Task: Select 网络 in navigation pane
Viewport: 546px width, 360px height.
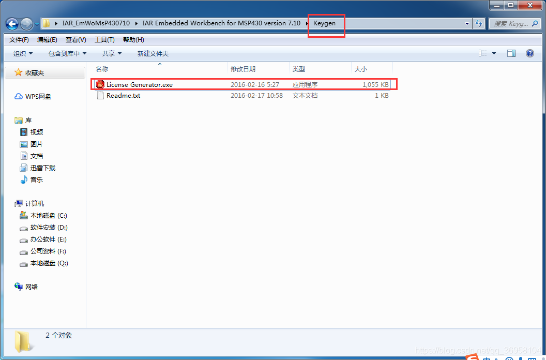Action: click(32, 287)
